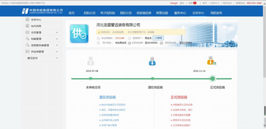Click the 信用评价及时反馈 bullet text
The width and height of the screenshot is (266, 129).
pyautogui.click(x=181, y=120)
